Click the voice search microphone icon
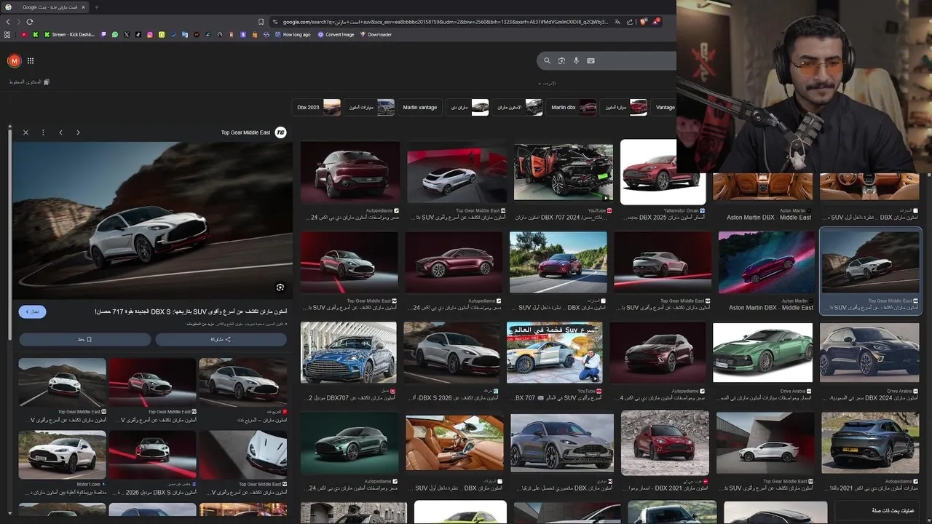The image size is (932, 524). (576, 61)
